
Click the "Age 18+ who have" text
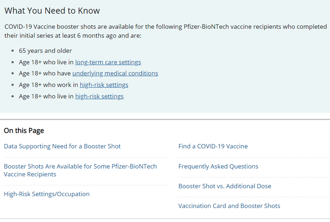(x=45, y=73)
